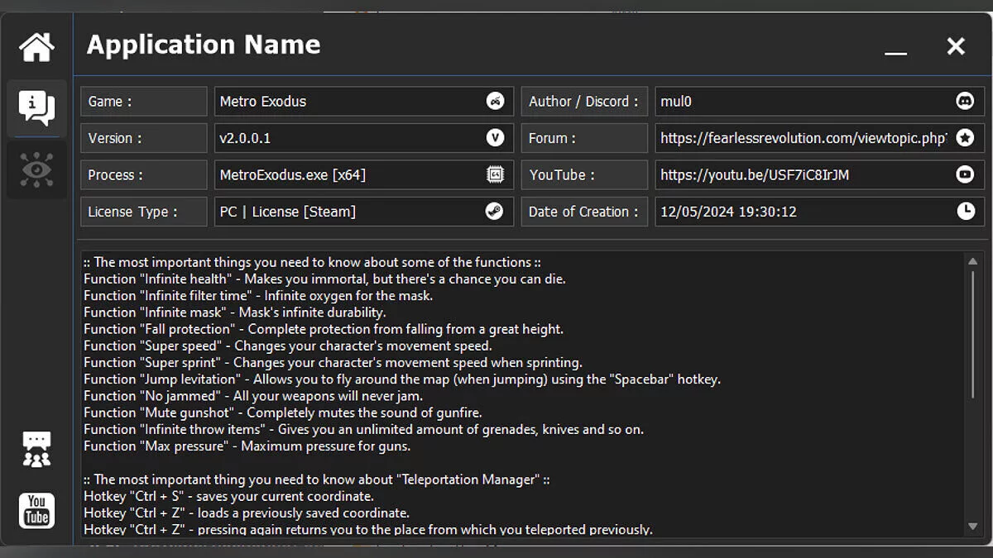Click the PC | License [Steam] field

(364, 212)
